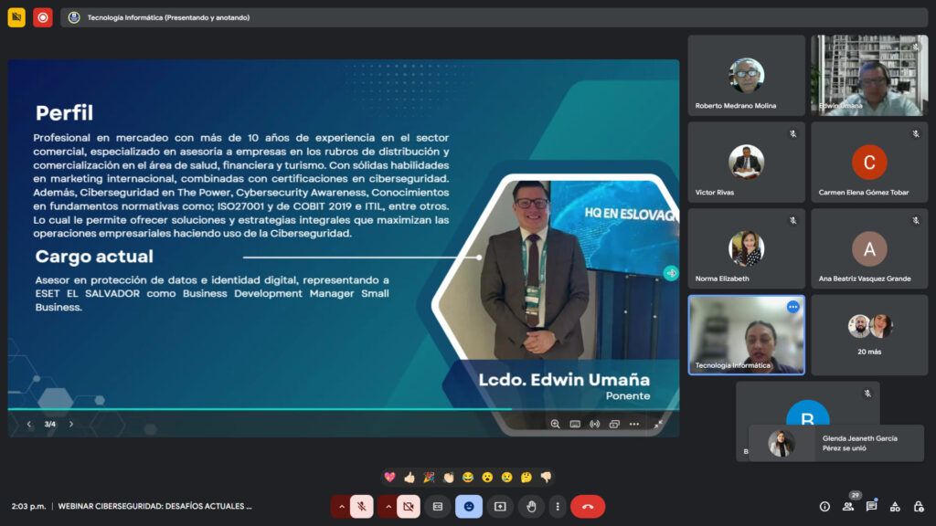Screen dimensions: 936x526
Task: Open the chat messages panel
Action: pyautogui.click(x=871, y=506)
